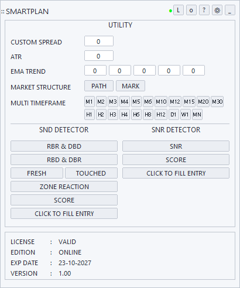The height and width of the screenshot is (288, 240).
Task: Show TOUCHED zones
Action: click(x=91, y=173)
